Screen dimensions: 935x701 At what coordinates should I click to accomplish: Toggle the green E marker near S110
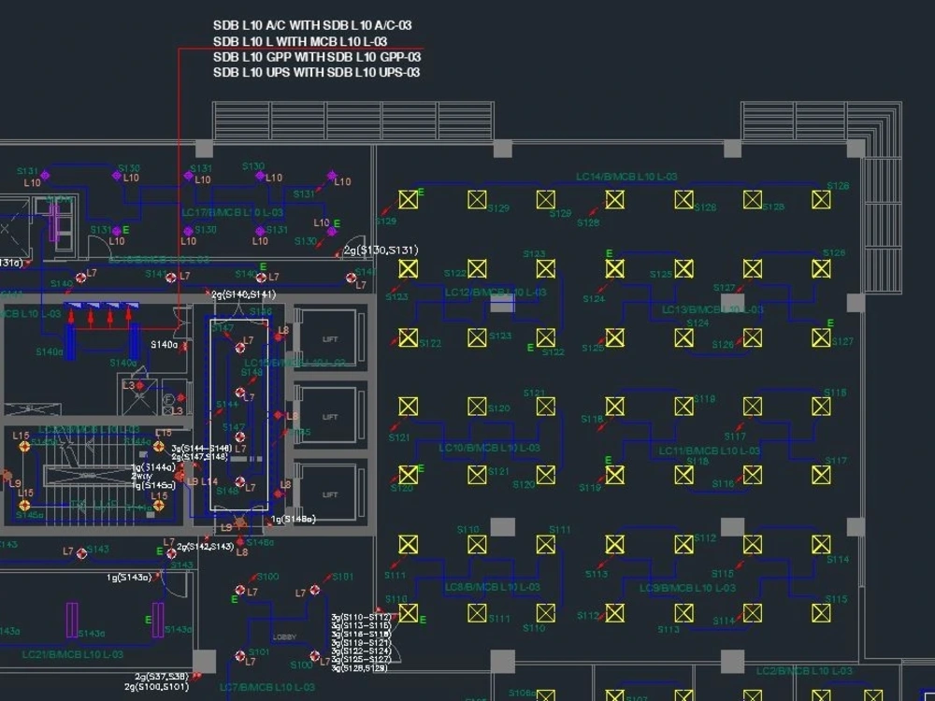[x=423, y=619]
